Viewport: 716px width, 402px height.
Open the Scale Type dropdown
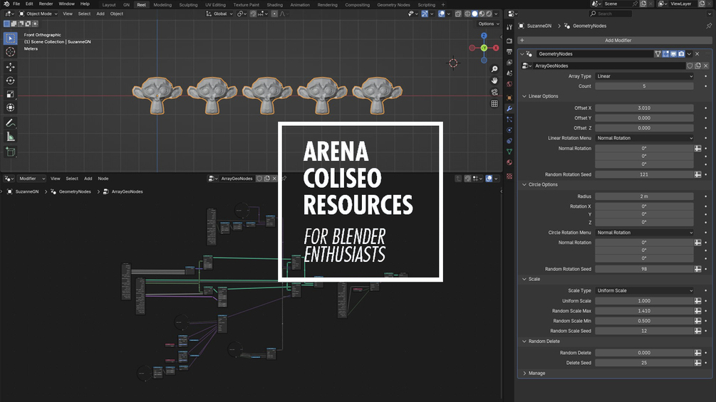pos(644,290)
